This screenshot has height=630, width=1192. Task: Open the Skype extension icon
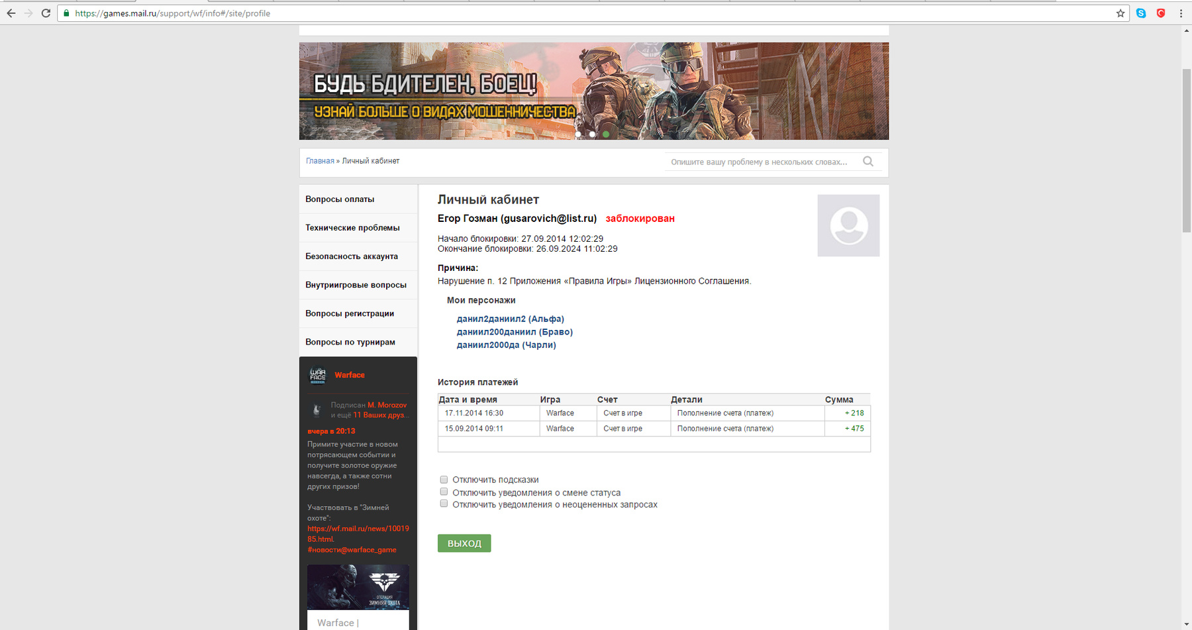click(1141, 13)
